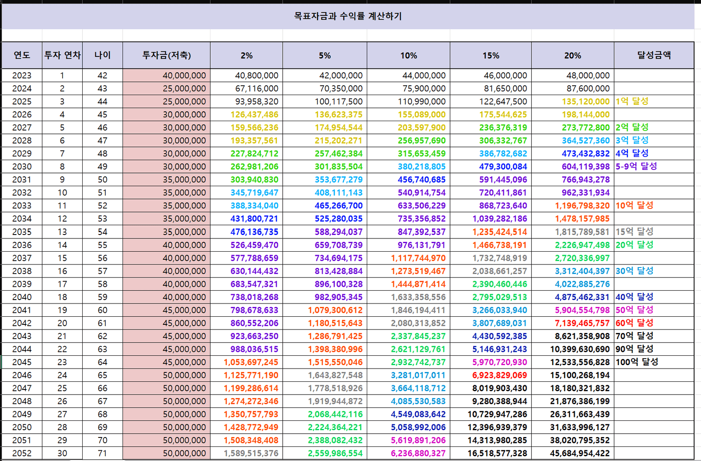
Task: Select cell 1,196,798,320 in 20% column
Action: 572,205
